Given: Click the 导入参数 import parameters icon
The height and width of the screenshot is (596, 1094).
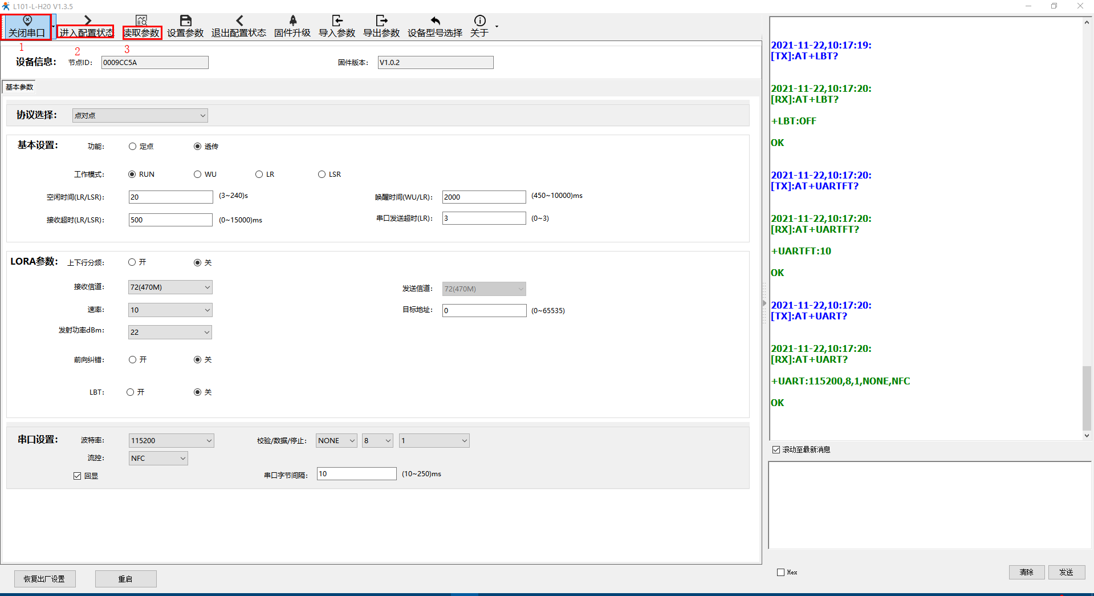Looking at the screenshot, I should pyautogui.click(x=337, y=21).
